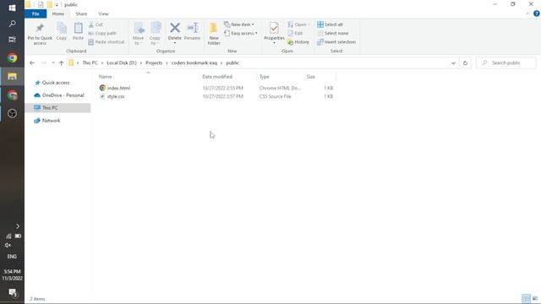541x304 pixels.
Task: Show hidden tray icons chevron
Action: [x=18, y=226]
